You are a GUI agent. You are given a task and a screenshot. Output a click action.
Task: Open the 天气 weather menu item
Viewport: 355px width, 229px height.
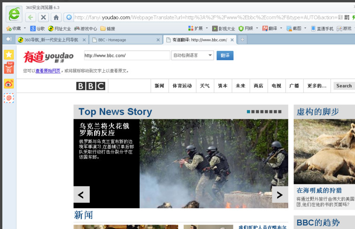[x=205, y=86]
